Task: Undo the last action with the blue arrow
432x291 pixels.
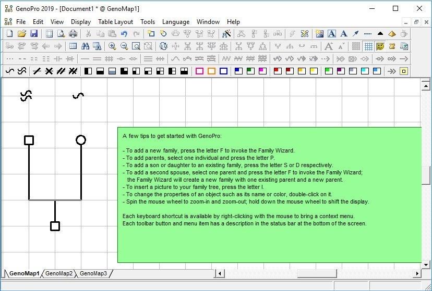Action: [124, 33]
